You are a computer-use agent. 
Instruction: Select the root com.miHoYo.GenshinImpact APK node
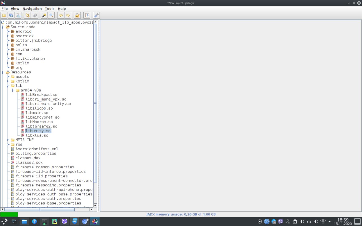(x=49, y=22)
